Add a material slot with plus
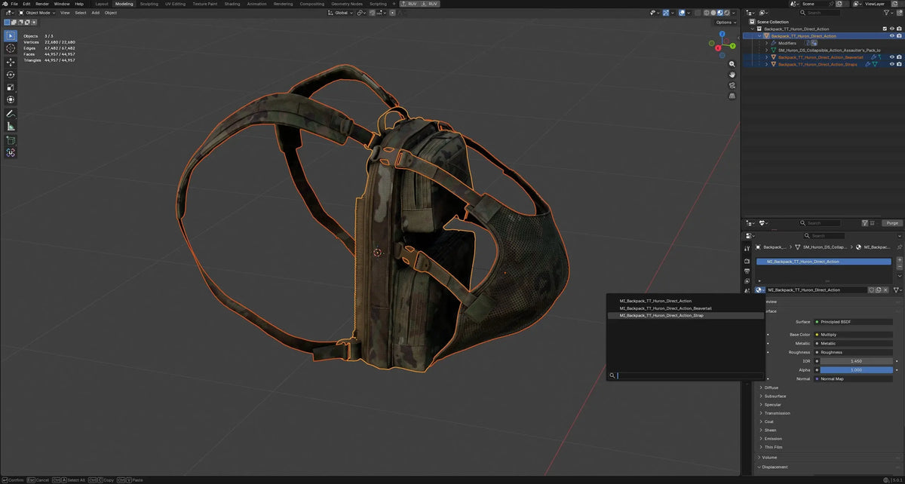 tap(899, 260)
